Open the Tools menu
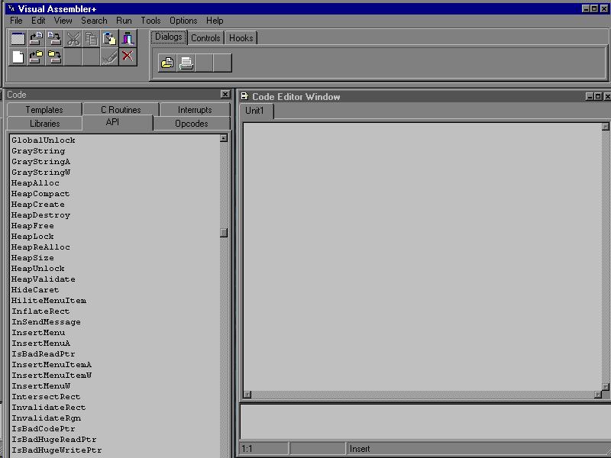This screenshot has height=458, width=611. 150,21
